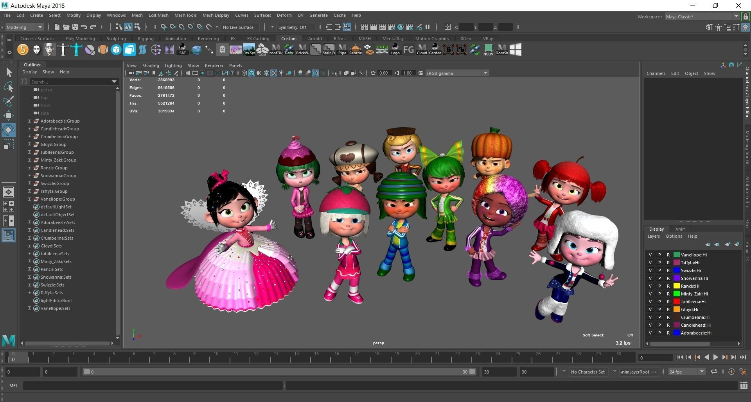Toggle visibility V of Adorabeezle:Hi layer
The width and height of the screenshot is (751, 402).
[650, 333]
